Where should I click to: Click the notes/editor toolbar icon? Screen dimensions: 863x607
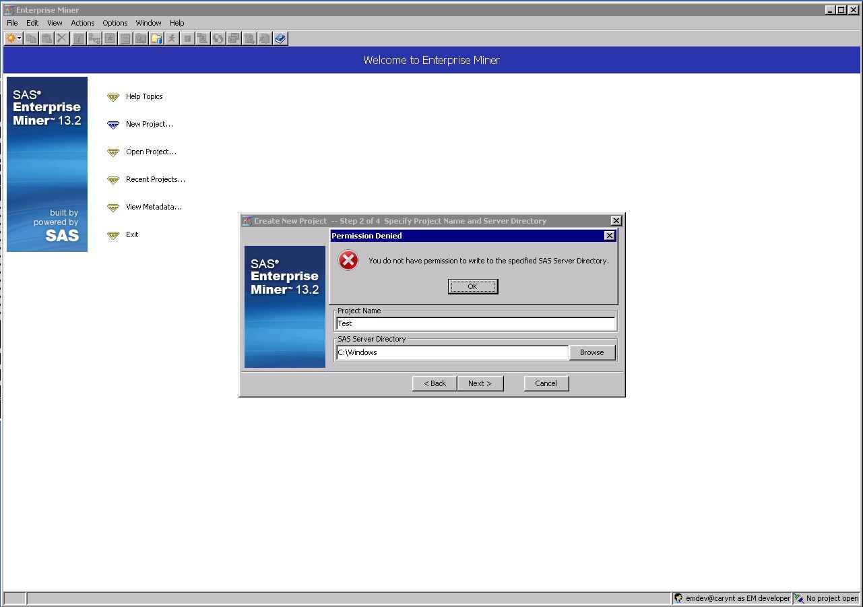125,38
